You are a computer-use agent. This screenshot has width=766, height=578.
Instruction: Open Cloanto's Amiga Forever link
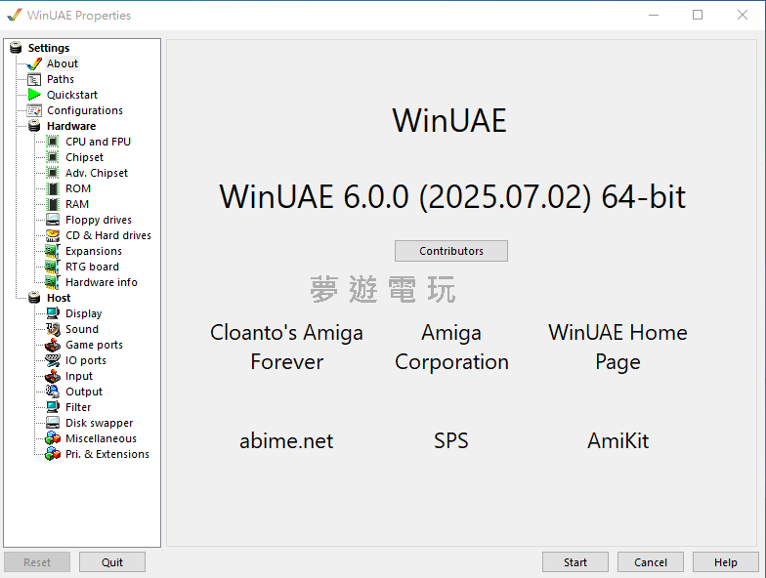[x=287, y=348]
